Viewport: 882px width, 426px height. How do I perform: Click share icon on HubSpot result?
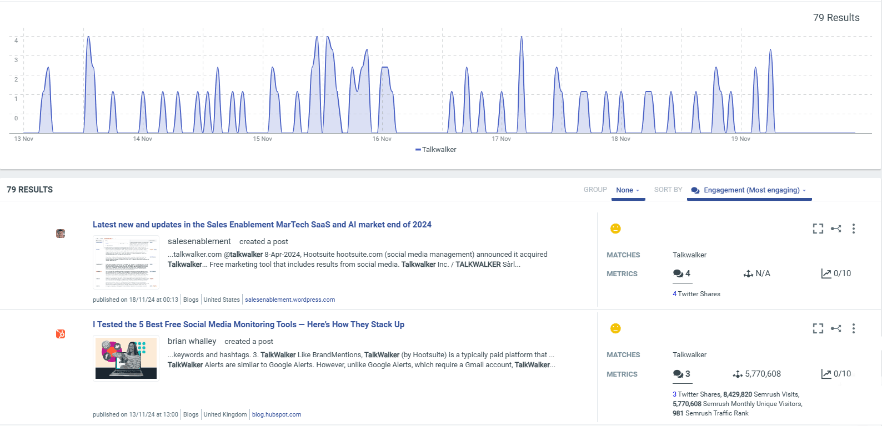[x=836, y=328]
